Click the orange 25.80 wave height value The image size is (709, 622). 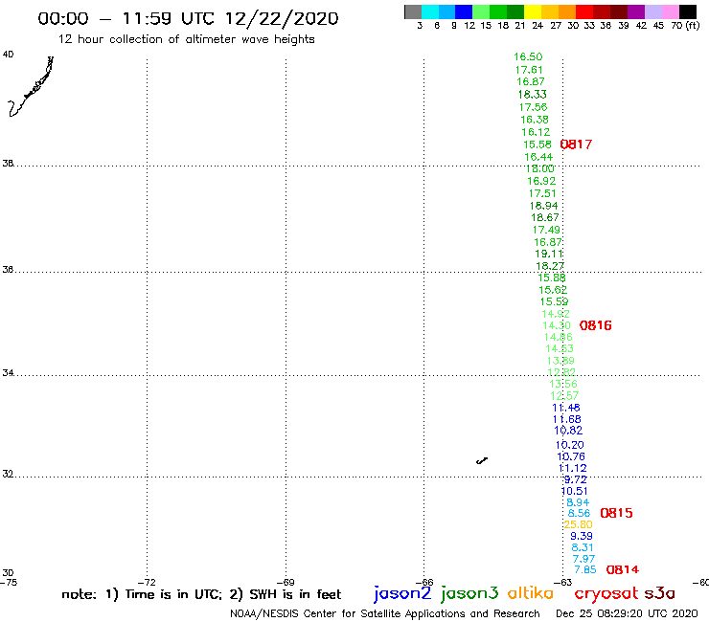click(579, 524)
